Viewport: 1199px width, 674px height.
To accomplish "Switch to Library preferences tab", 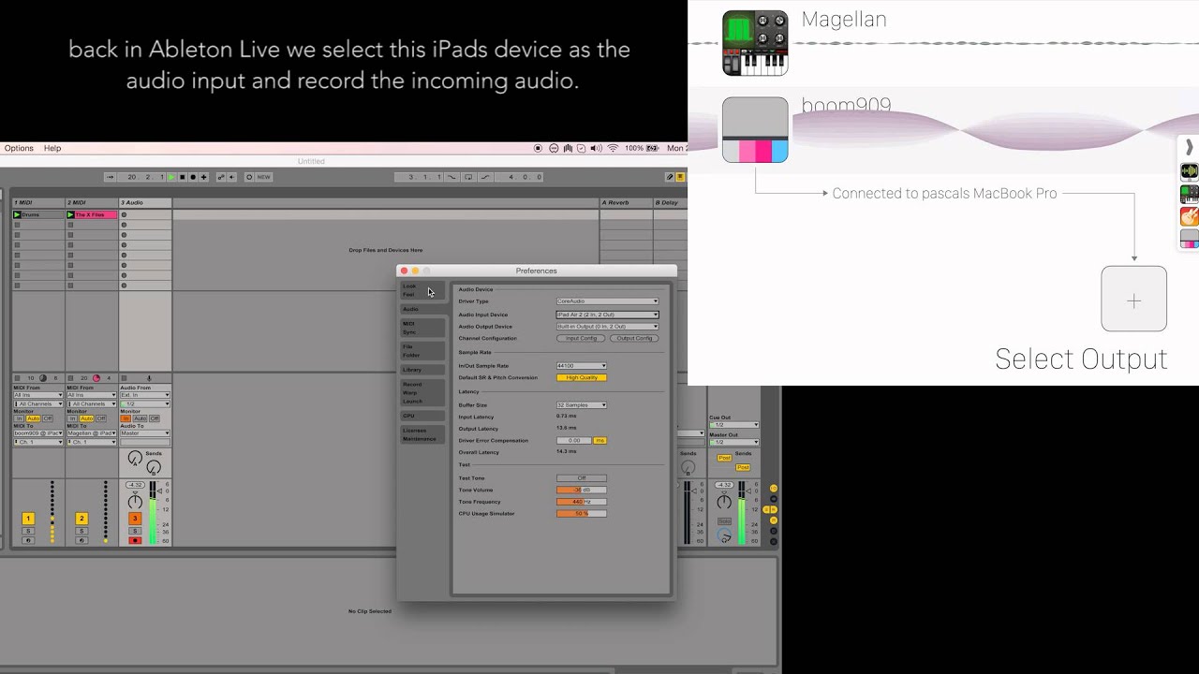I will 422,370.
